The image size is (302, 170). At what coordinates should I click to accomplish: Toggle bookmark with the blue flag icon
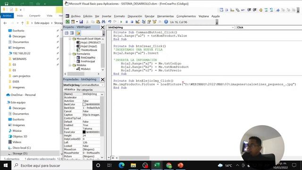pyautogui.click(x=277, y=10)
